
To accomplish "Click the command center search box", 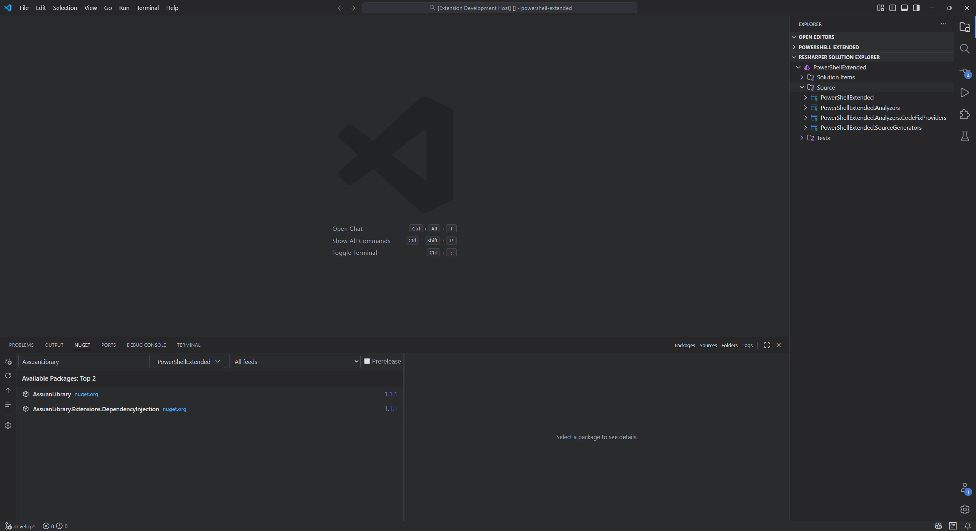I will 499,8.
